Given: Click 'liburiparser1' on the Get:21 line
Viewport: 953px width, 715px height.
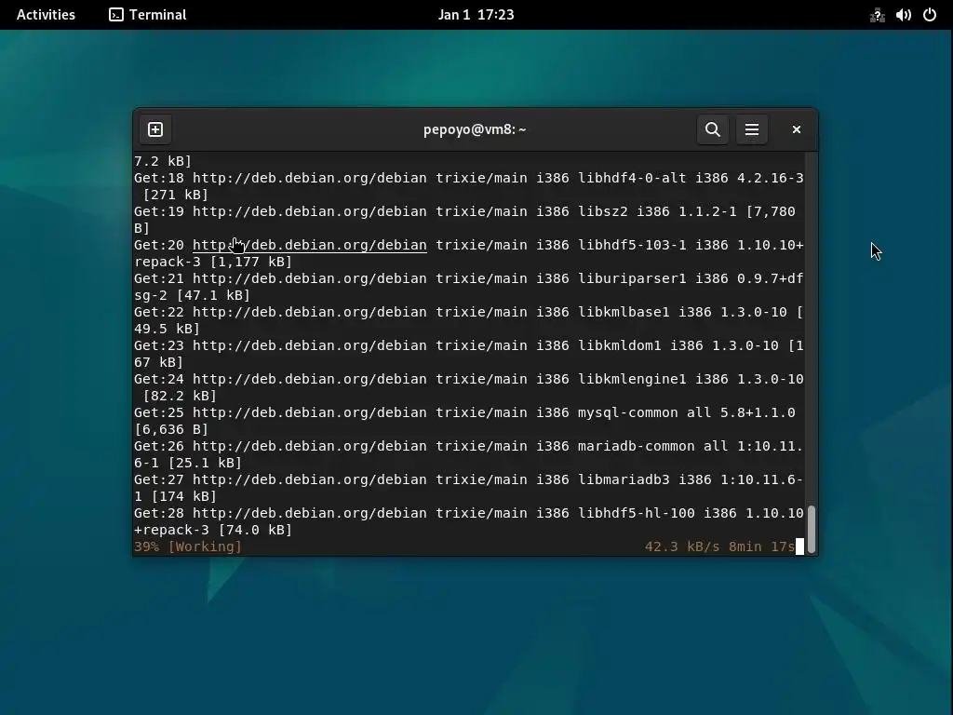Looking at the screenshot, I should tap(632, 278).
